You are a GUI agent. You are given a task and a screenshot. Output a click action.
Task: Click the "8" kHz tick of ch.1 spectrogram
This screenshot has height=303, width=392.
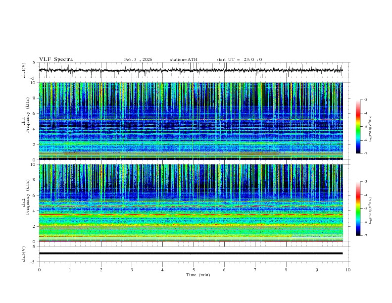pos(35,98)
